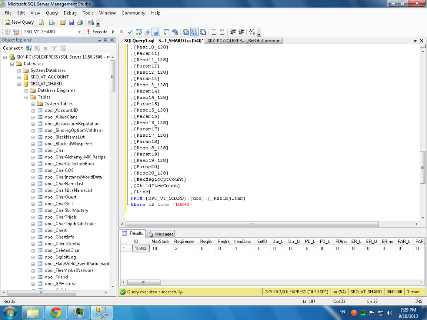Click Execute to run the query

tap(97, 32)
